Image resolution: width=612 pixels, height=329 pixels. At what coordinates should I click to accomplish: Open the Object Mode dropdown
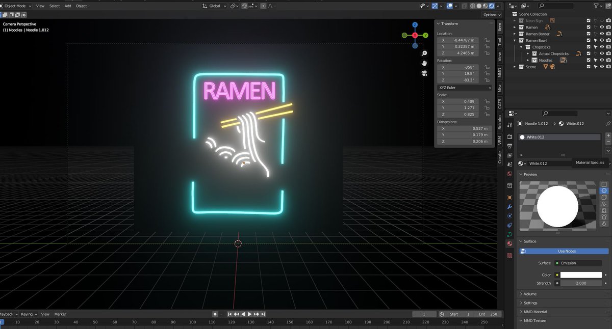point(16,6)
